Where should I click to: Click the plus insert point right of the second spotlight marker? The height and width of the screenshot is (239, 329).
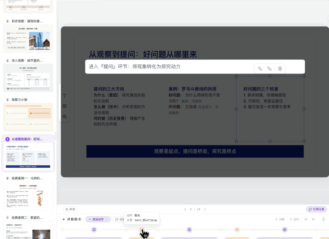tap(253, 230)
